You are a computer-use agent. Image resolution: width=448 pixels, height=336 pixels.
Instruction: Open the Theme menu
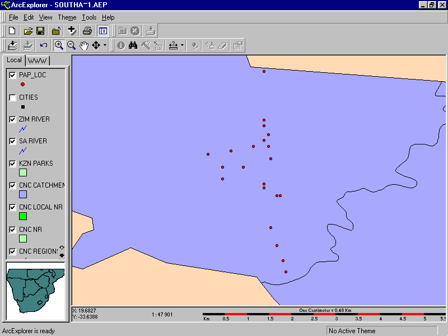click(67, 17)
